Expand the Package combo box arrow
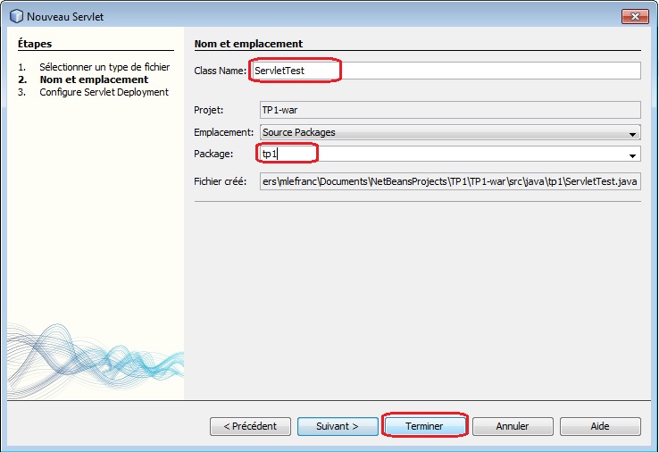Viewport: 659px width, 452px height. tap(633, 155)
